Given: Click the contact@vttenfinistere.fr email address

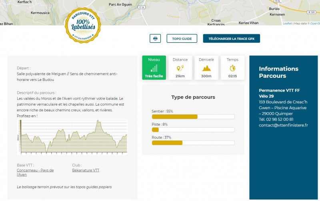Looking at the screenshot, I should [x=283, y=125].
